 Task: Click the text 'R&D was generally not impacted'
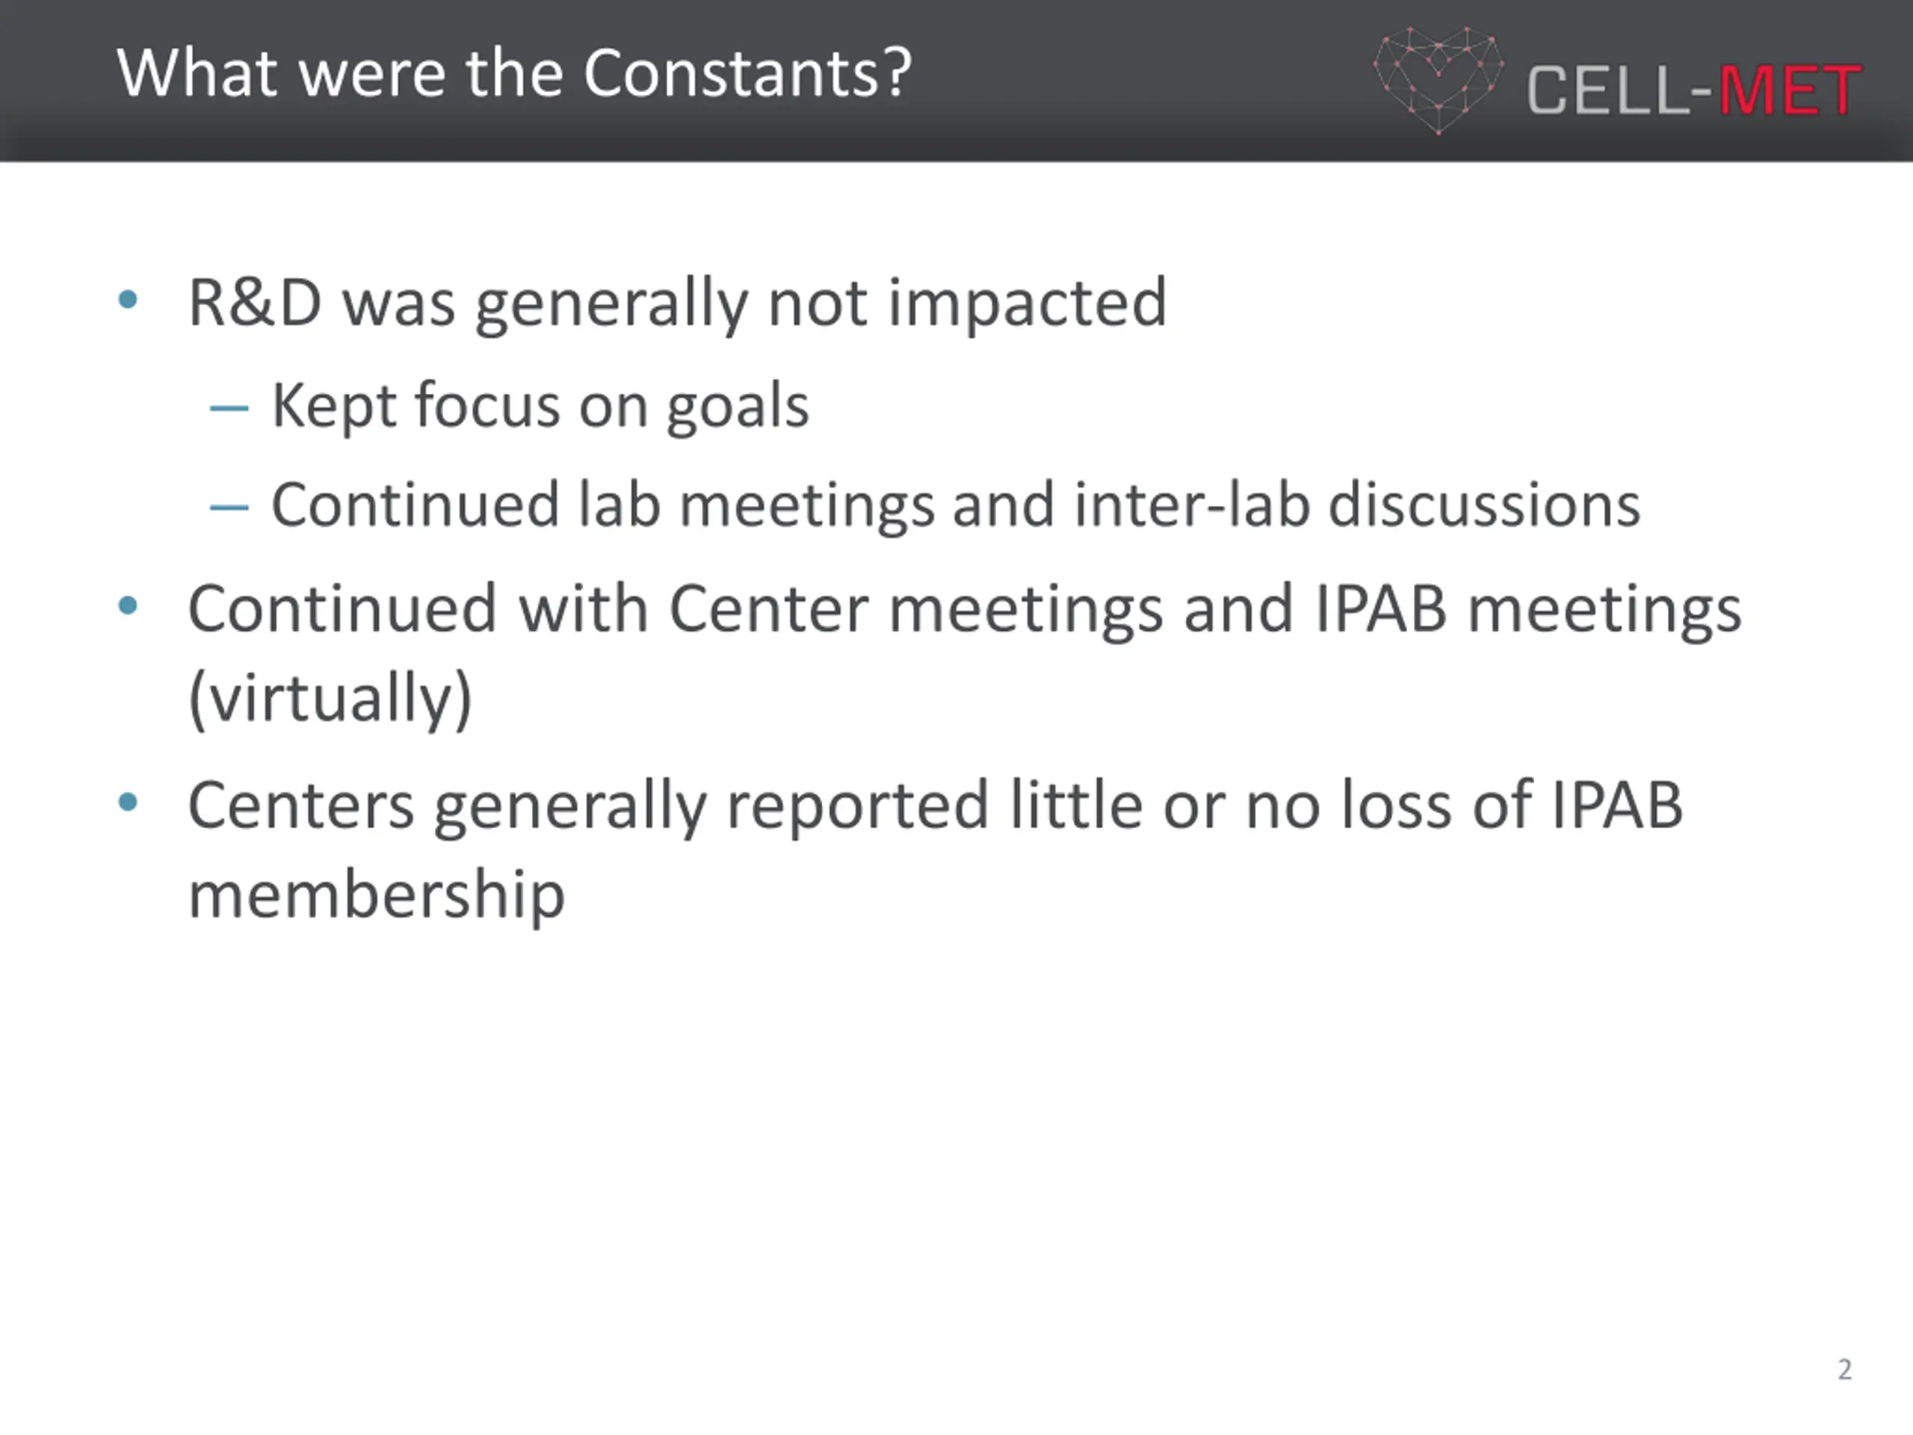coord(677,303)
